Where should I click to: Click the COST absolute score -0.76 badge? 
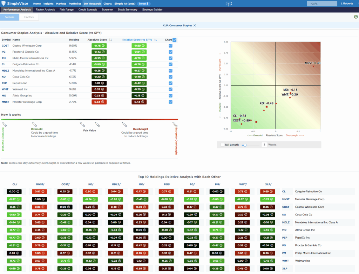tap(99, 46)
